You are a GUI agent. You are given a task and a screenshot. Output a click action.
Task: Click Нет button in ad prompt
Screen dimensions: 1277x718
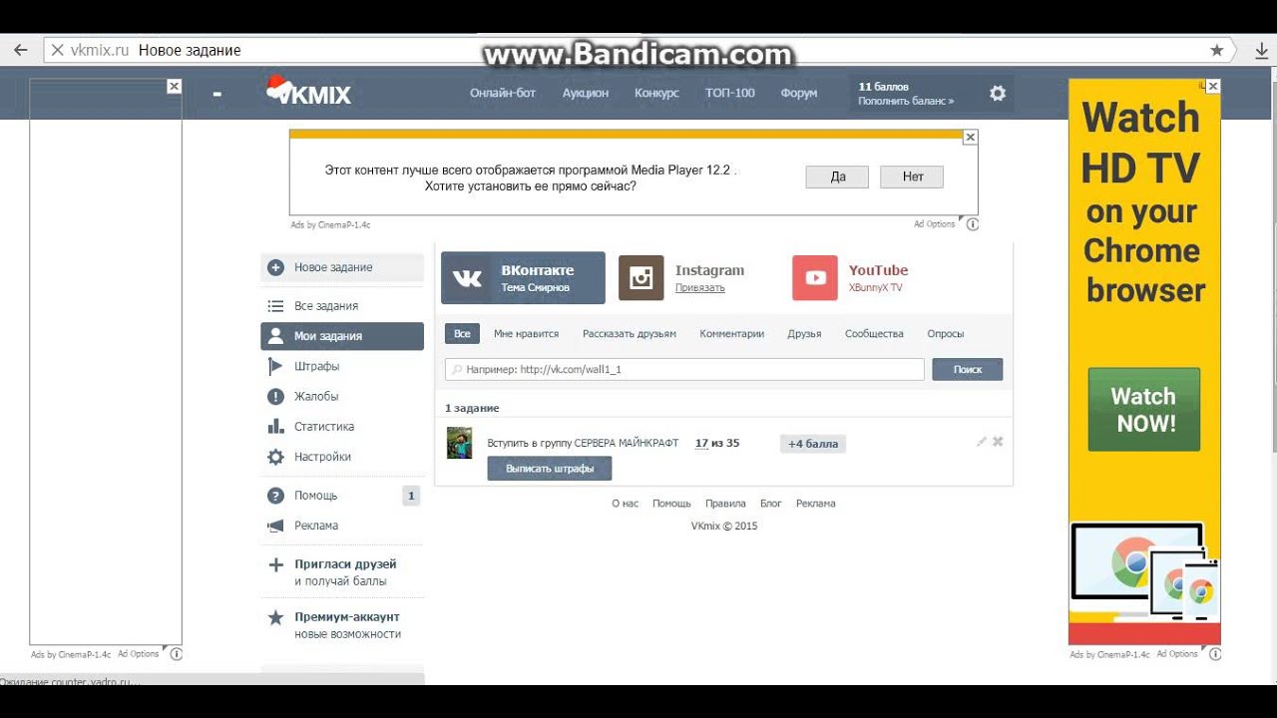913,177
